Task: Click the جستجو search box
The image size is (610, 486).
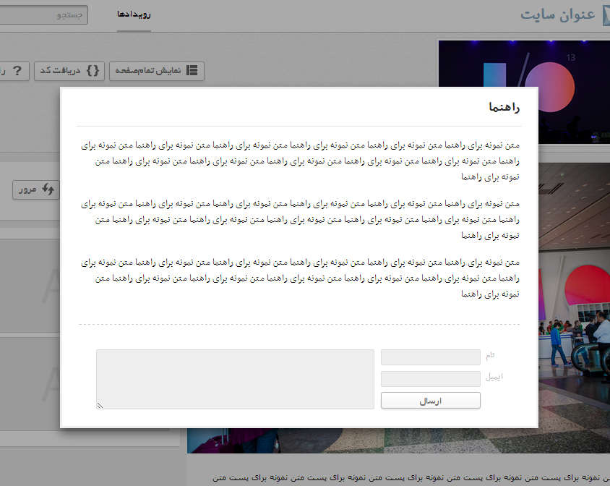Action: (43, 14)
